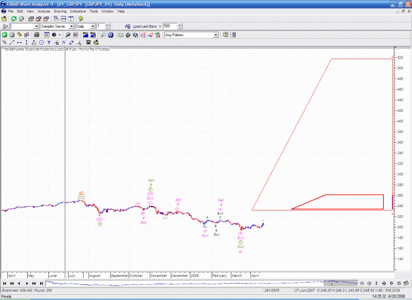Select the text T drawing tool
Image resolution: width=412 pixels, height=300 pixels.
[49, 42]
